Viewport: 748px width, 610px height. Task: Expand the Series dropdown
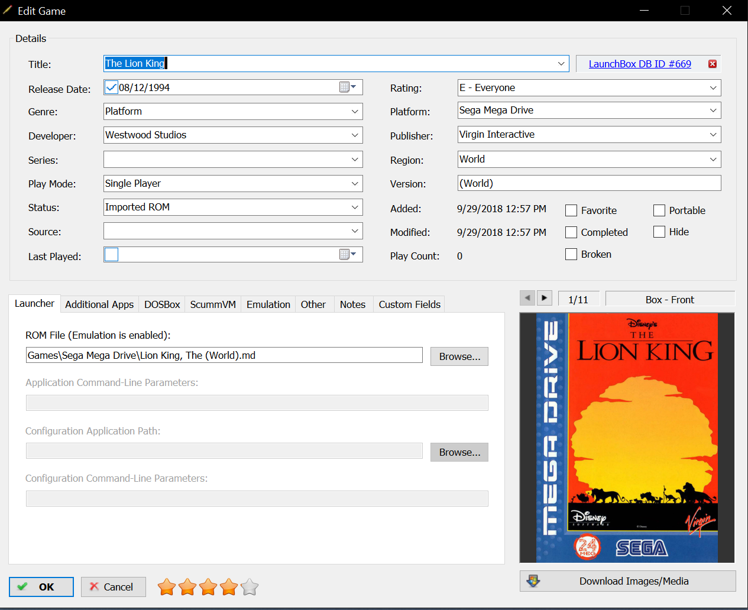(355, 160)
